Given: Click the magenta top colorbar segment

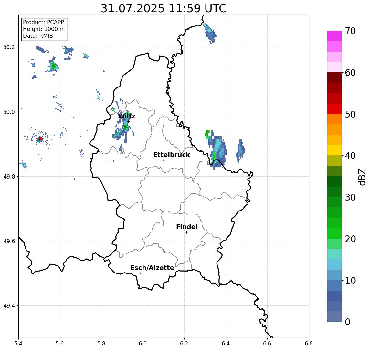Looking at the screenshot, I should pyautogui.click(x=334, y=36).
